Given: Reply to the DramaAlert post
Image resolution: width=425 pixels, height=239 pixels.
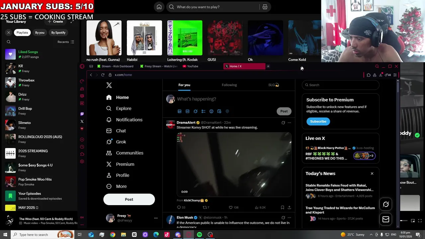Looking at the screenshot, I should (x=181, y=207).
